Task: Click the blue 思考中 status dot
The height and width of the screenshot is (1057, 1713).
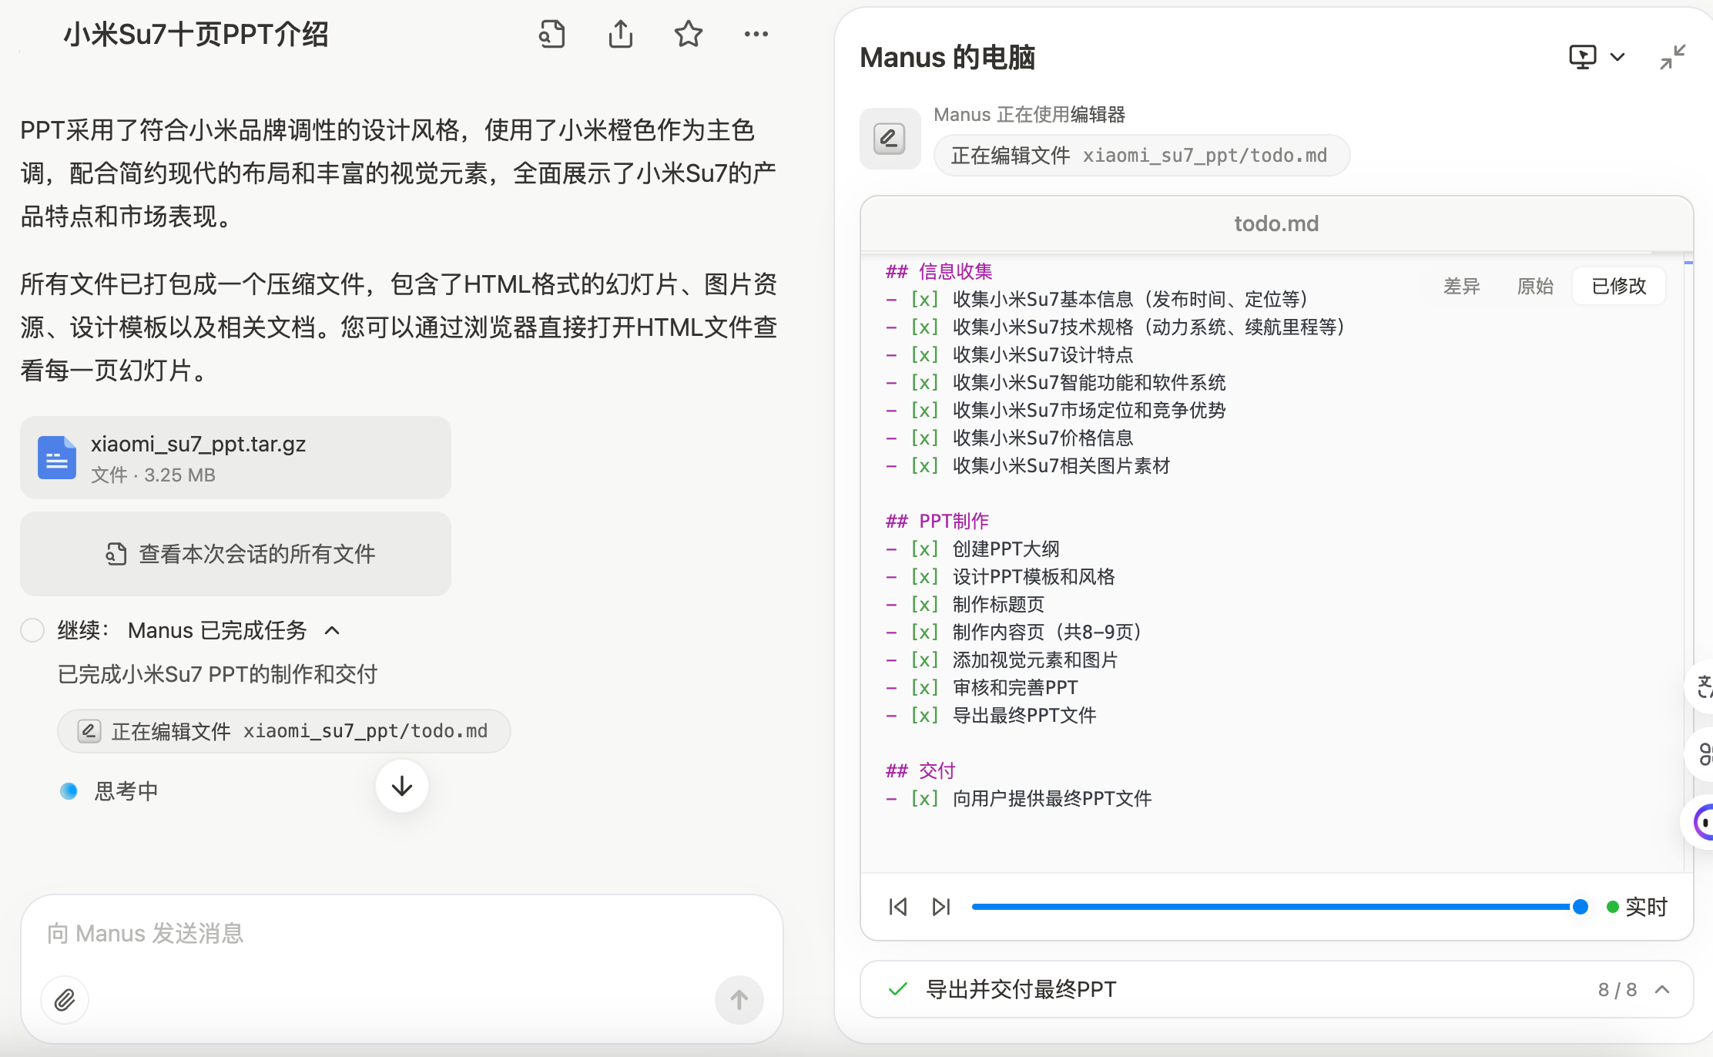Action: (69, 791)
